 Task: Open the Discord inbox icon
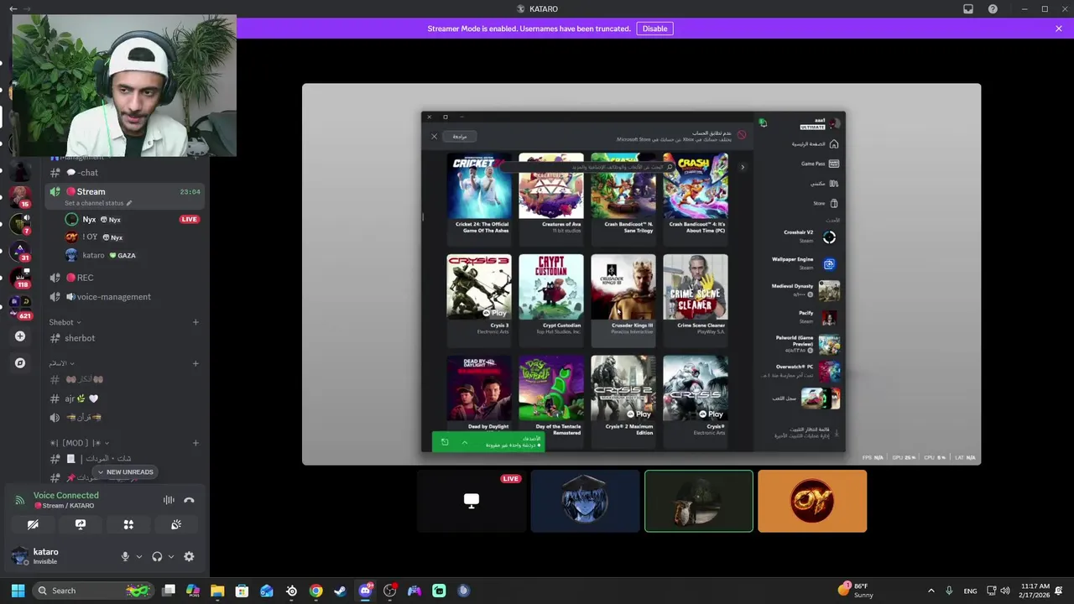click(968, 9)
